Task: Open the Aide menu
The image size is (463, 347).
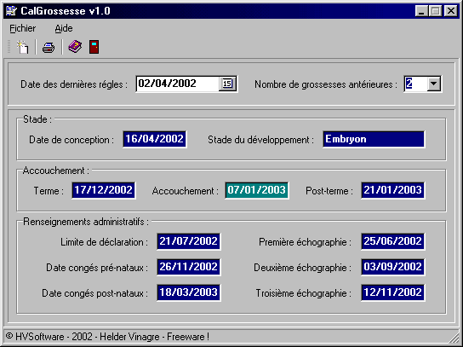Action: (64, 28)
